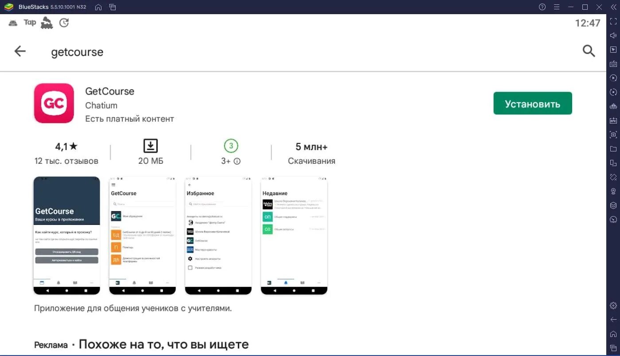Click the BlueStacks Home icon in title bar
Image resolution: width=620 pixels, height=356 pixels.
(98, 7)
